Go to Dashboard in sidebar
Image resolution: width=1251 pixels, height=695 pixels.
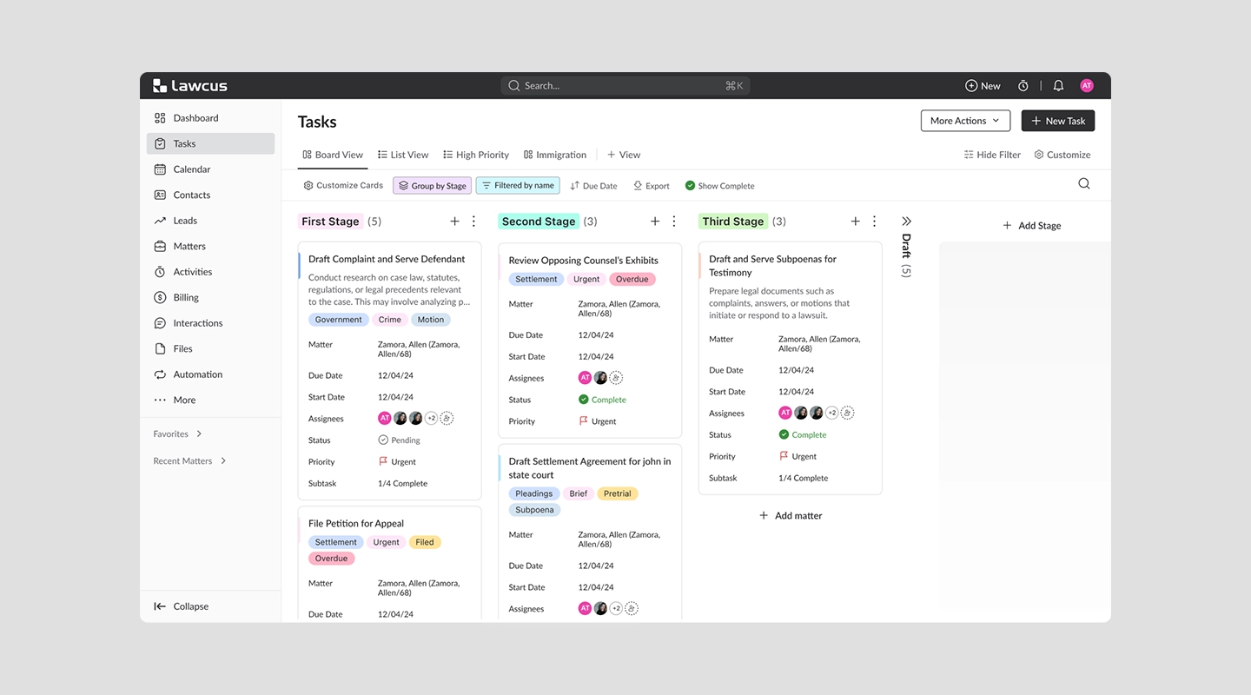(210, 118)
